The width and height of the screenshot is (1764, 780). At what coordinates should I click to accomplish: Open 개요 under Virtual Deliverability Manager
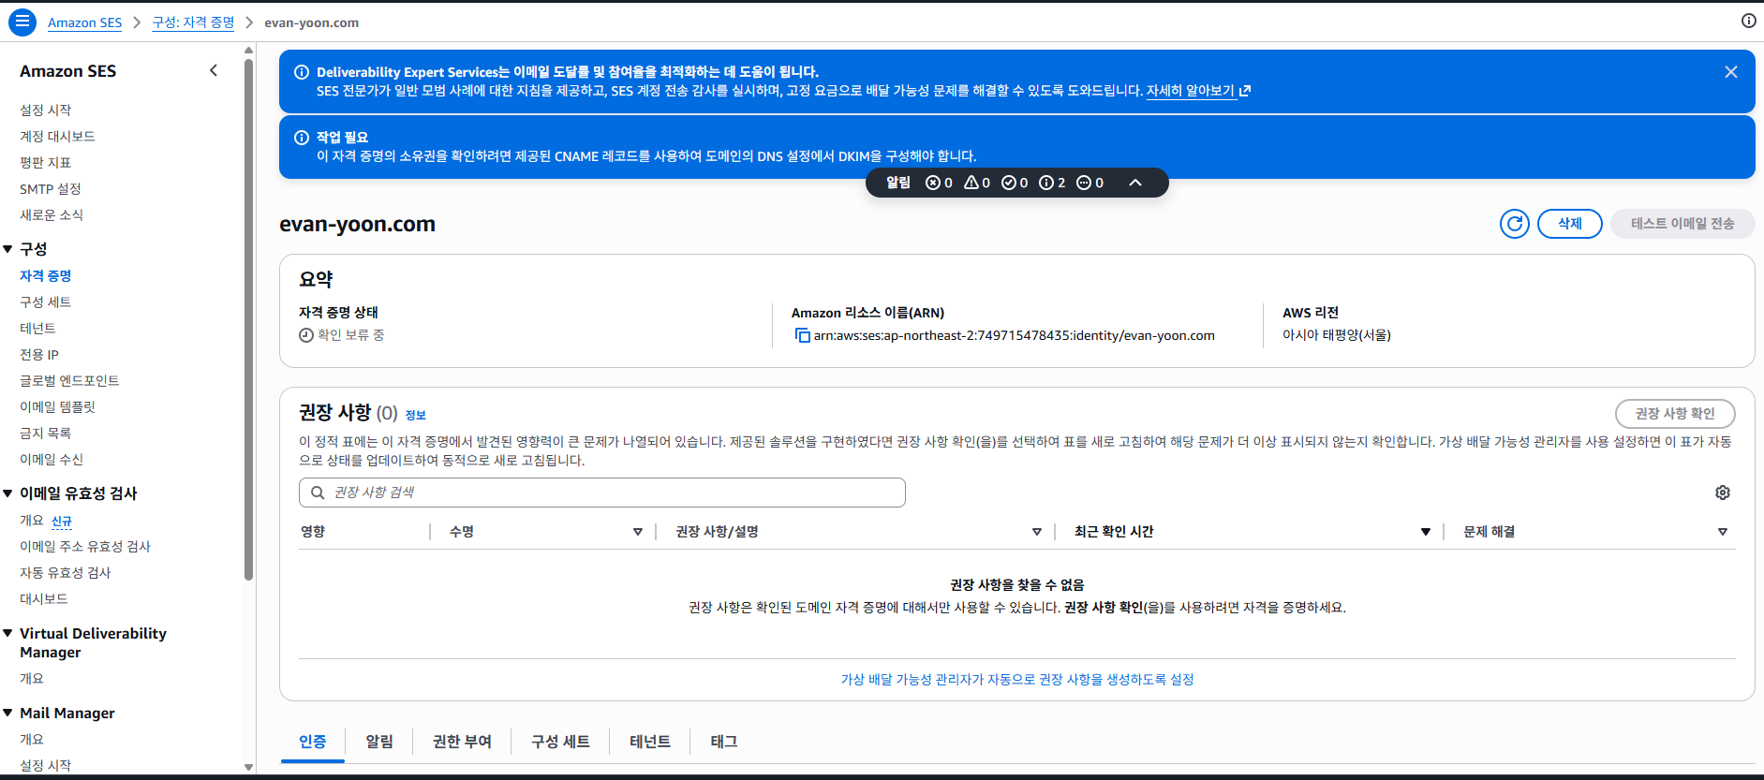point(32,679)
